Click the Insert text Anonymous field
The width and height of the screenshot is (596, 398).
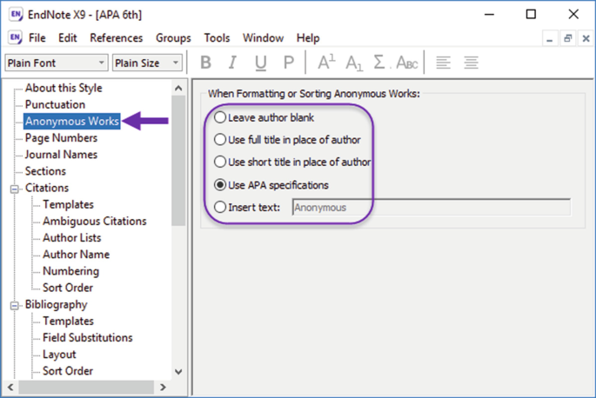click(431, 208)
